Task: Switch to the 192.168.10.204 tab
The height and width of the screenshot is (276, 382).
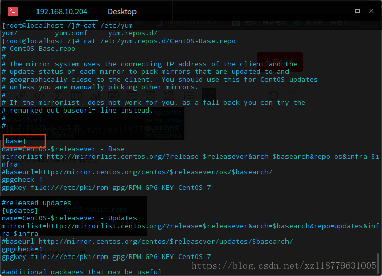Action: [x=62, y=12]
